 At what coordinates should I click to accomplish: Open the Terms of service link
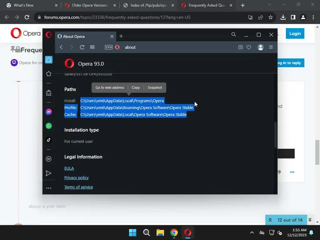tap(78, 187)
